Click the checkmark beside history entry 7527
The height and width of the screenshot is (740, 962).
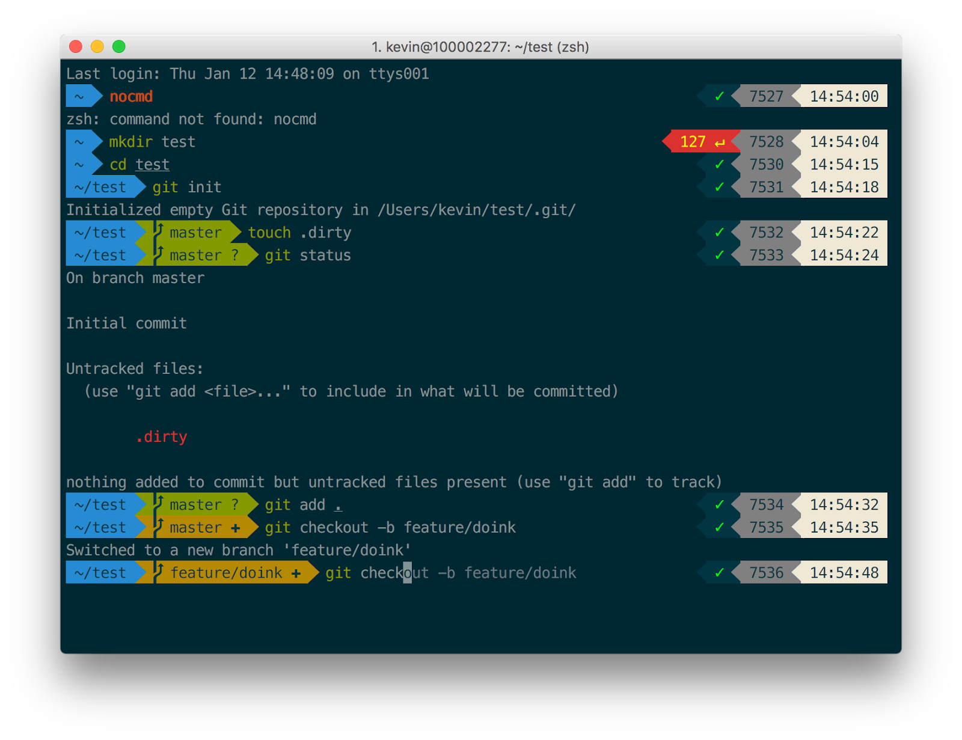pyautogui.click(x=719, y=96)
